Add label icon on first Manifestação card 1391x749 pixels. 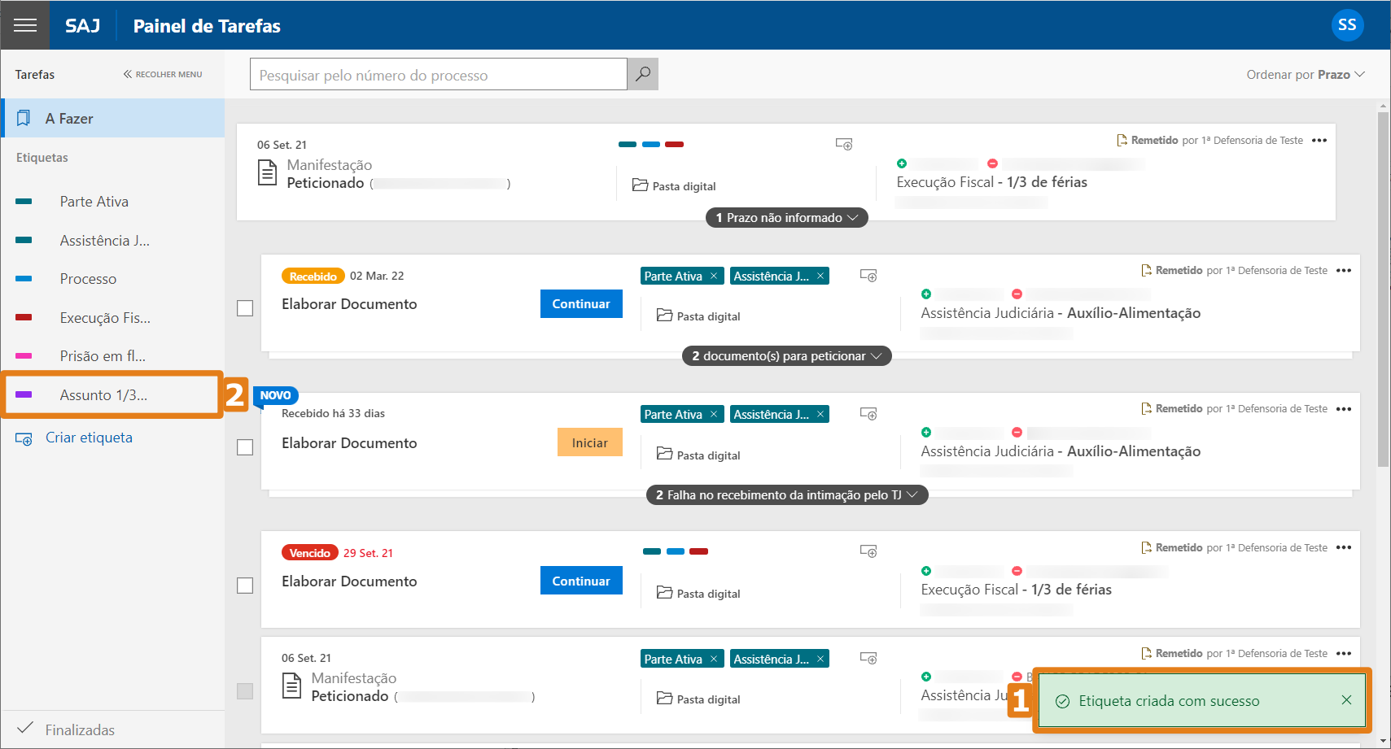pyautogui.click(x=844, y=145)
